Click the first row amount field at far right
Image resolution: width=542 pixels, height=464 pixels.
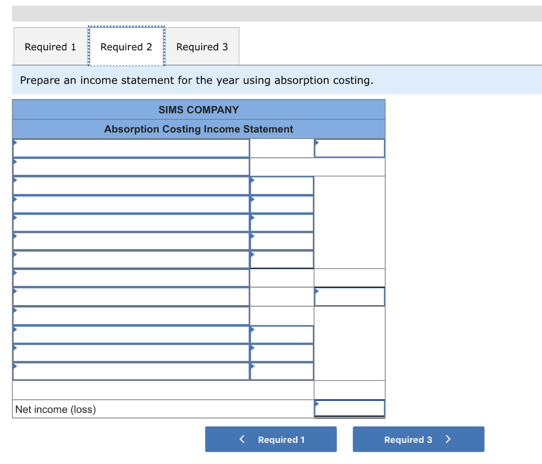[349, 148]
